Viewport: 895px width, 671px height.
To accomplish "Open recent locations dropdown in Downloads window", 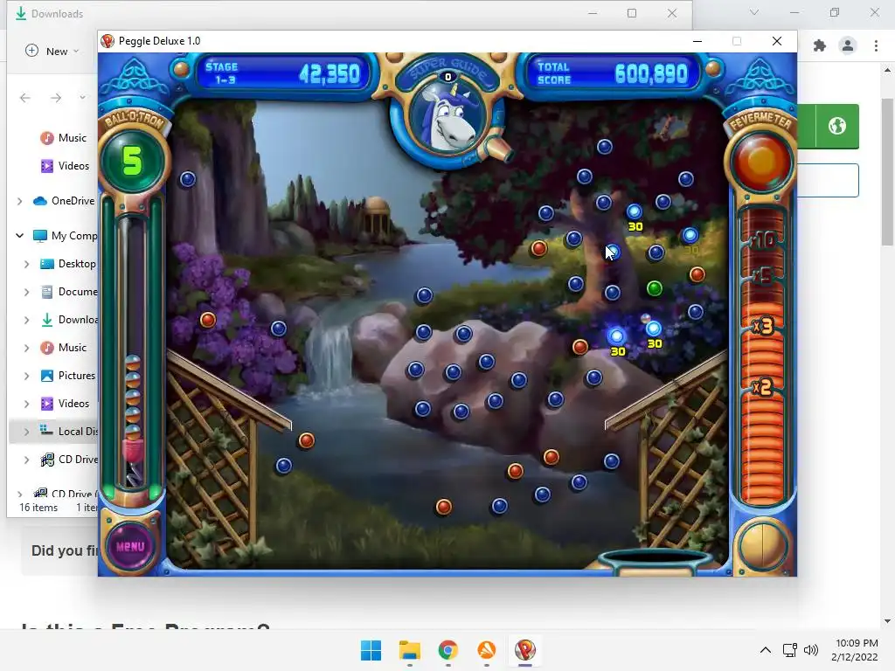I will pyautogui.click(x=83, y=98).
